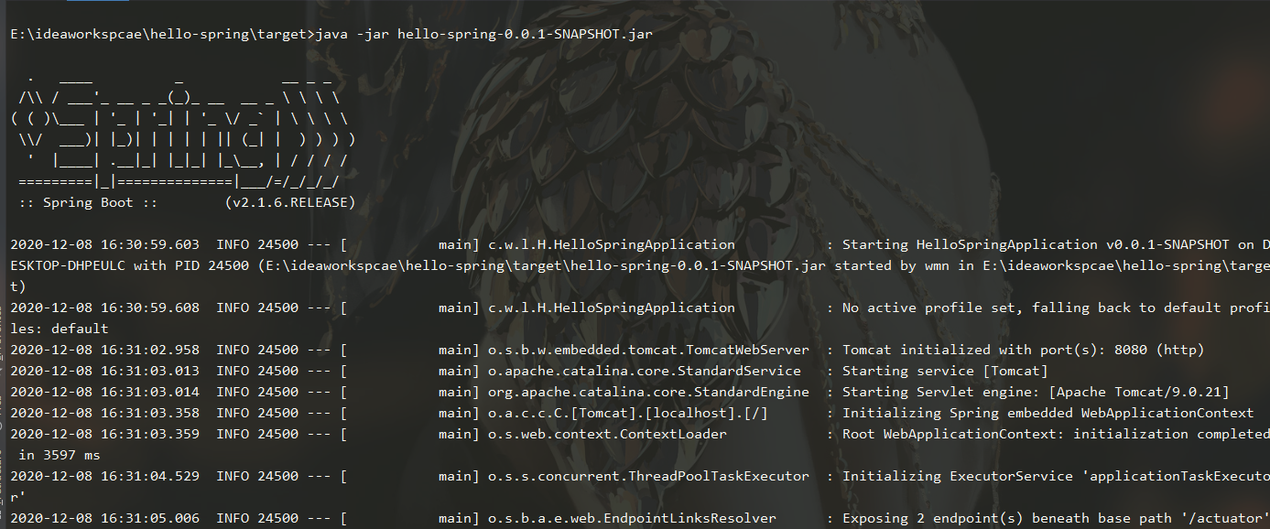Click message 'Initializing ExecutorService'
1270x529 pixels.
click(953, 476)
